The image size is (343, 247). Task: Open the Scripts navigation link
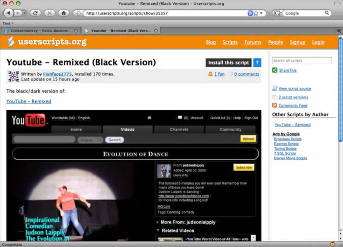point(230,42)
